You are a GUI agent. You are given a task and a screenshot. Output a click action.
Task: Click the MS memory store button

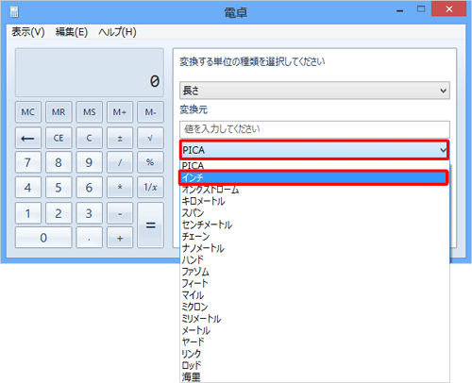[x=89, y=112]
